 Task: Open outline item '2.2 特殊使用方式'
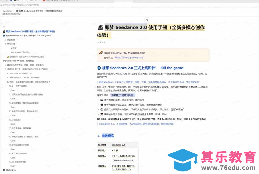(x=24, y=77)
